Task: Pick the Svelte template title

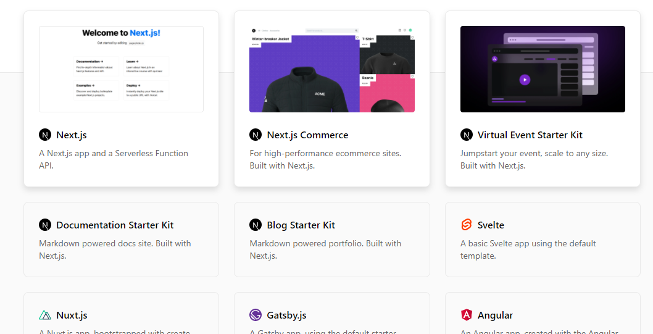Action: point(491,225)
